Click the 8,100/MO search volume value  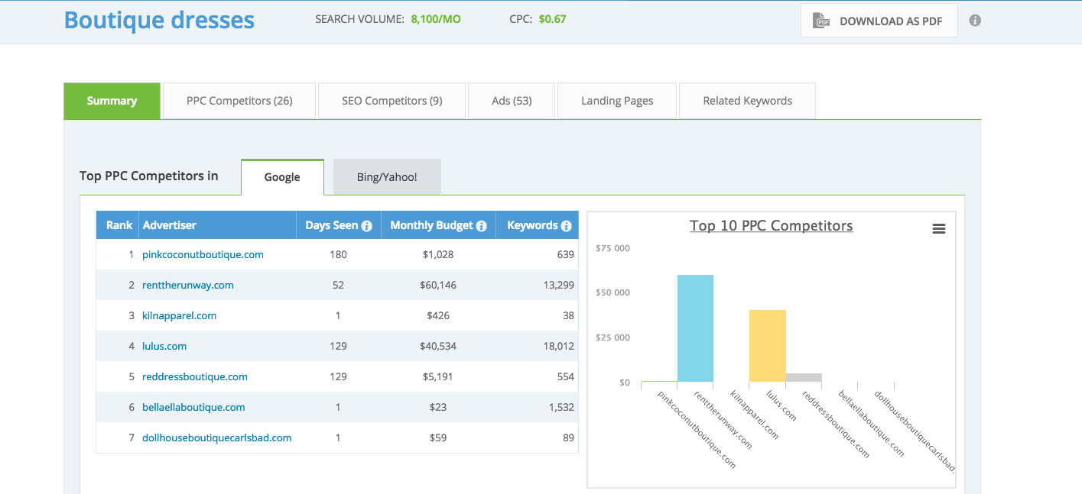tap(436, 19)
